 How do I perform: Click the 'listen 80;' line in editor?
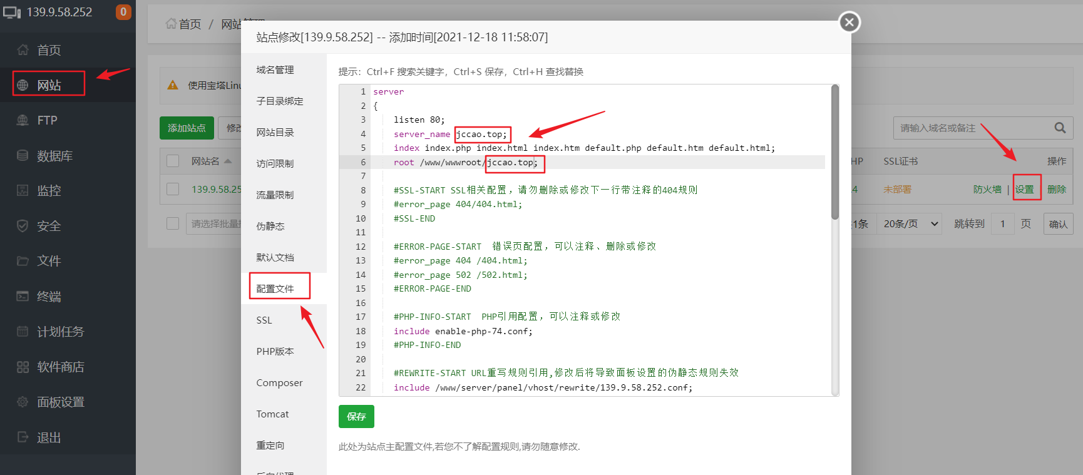419,120
